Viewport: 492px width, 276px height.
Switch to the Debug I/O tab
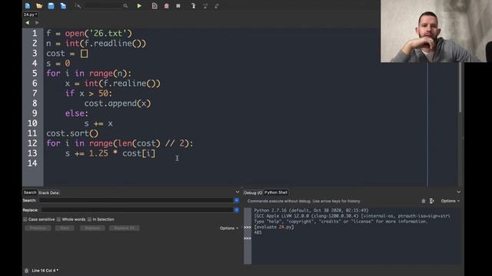click(x=253, y=192)
